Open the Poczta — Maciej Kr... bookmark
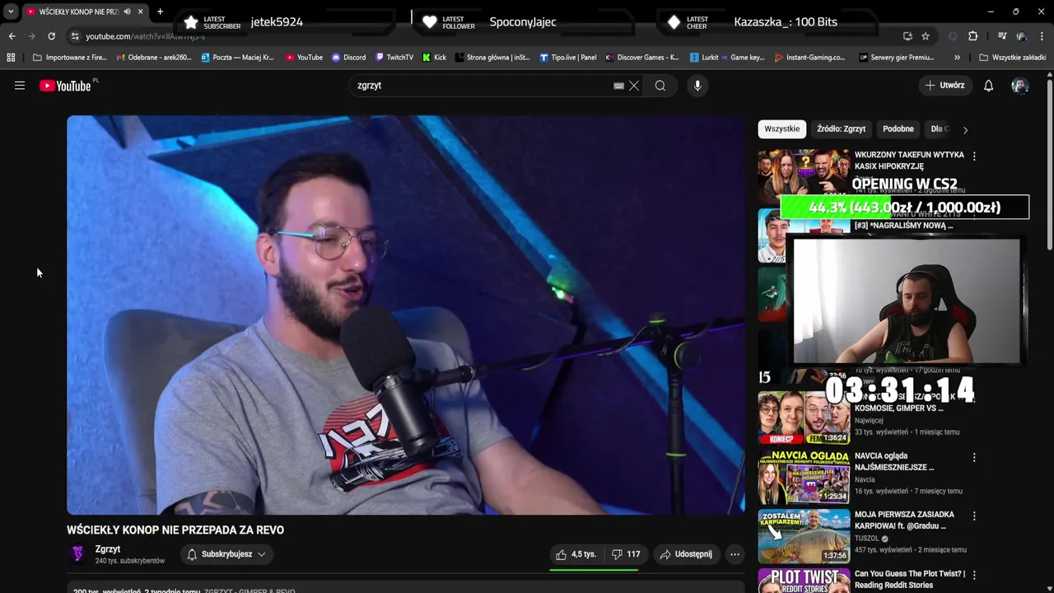Screen dimensions: 1054x593 point(237,58)
